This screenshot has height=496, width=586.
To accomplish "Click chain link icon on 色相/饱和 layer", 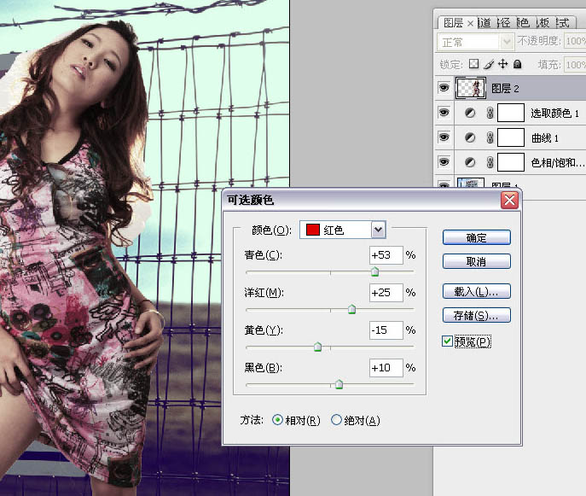I will pyautogui.click(x=490, y=162).
